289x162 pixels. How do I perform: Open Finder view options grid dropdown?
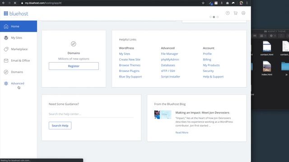(x=263, y=36)
